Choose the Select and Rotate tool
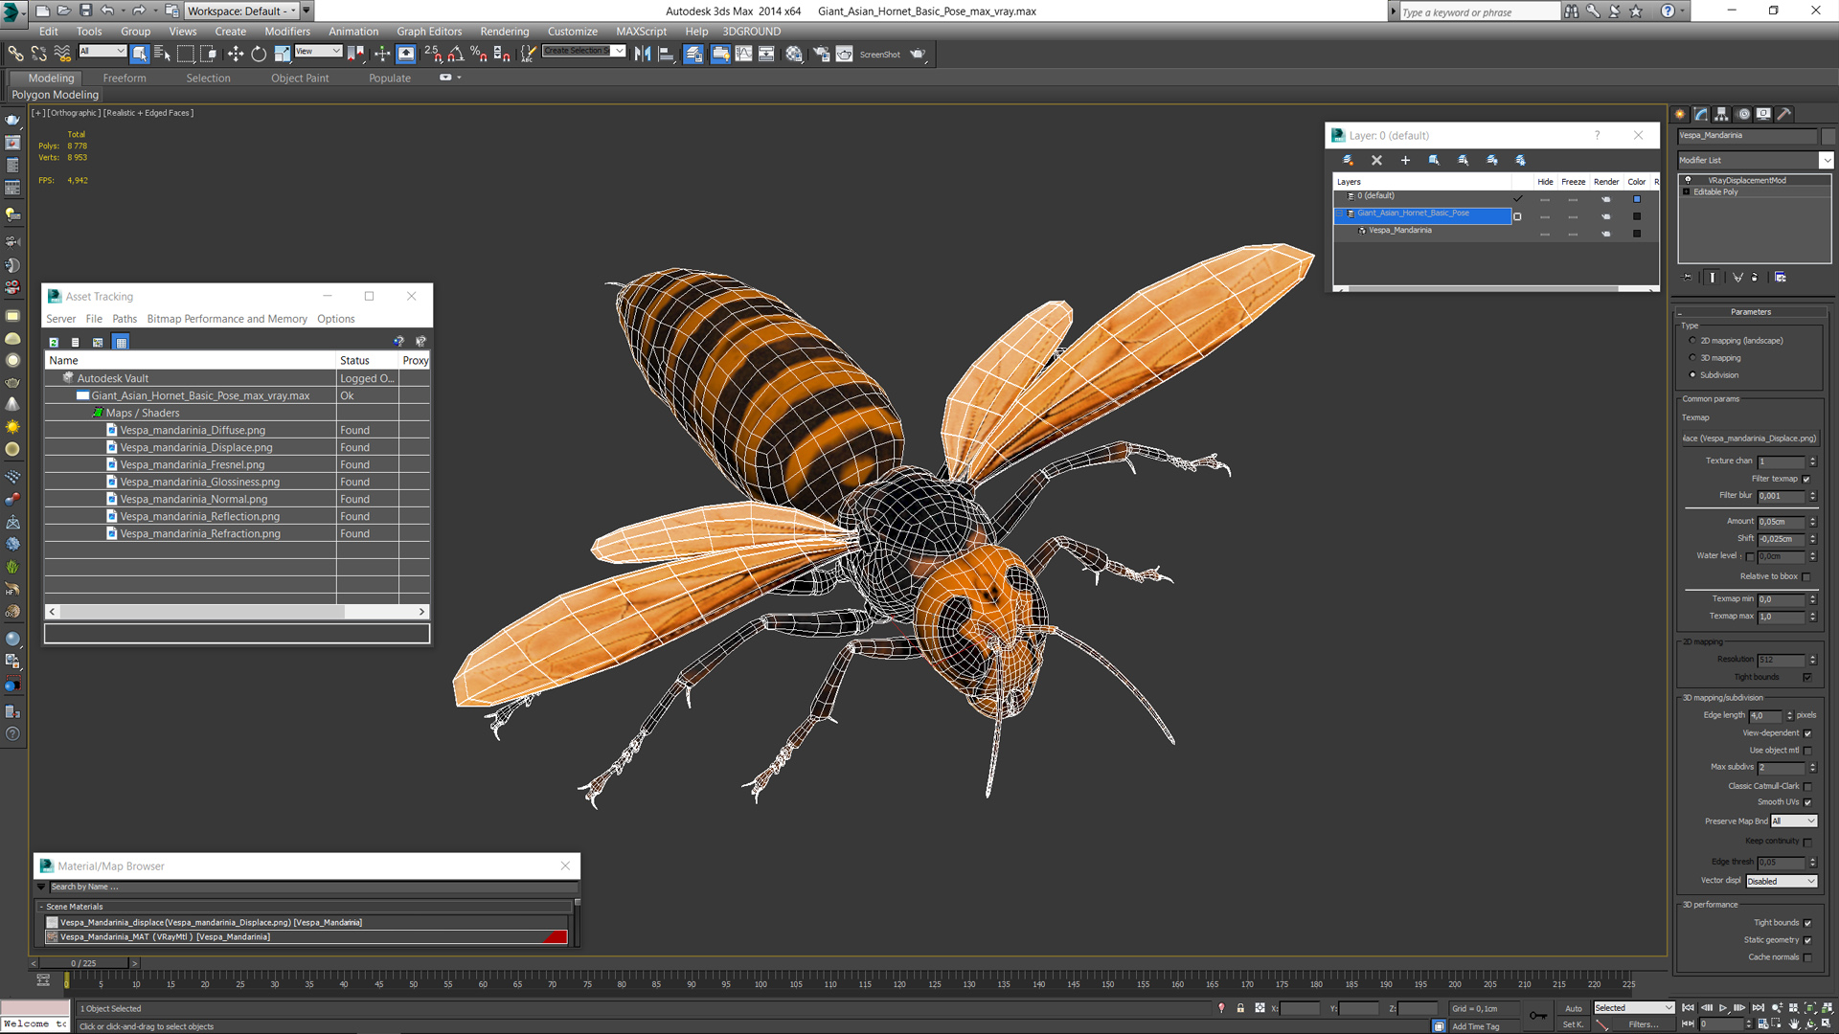Image resolution: width=1839 pixels, height=1034 pixels. pos(259,54)
